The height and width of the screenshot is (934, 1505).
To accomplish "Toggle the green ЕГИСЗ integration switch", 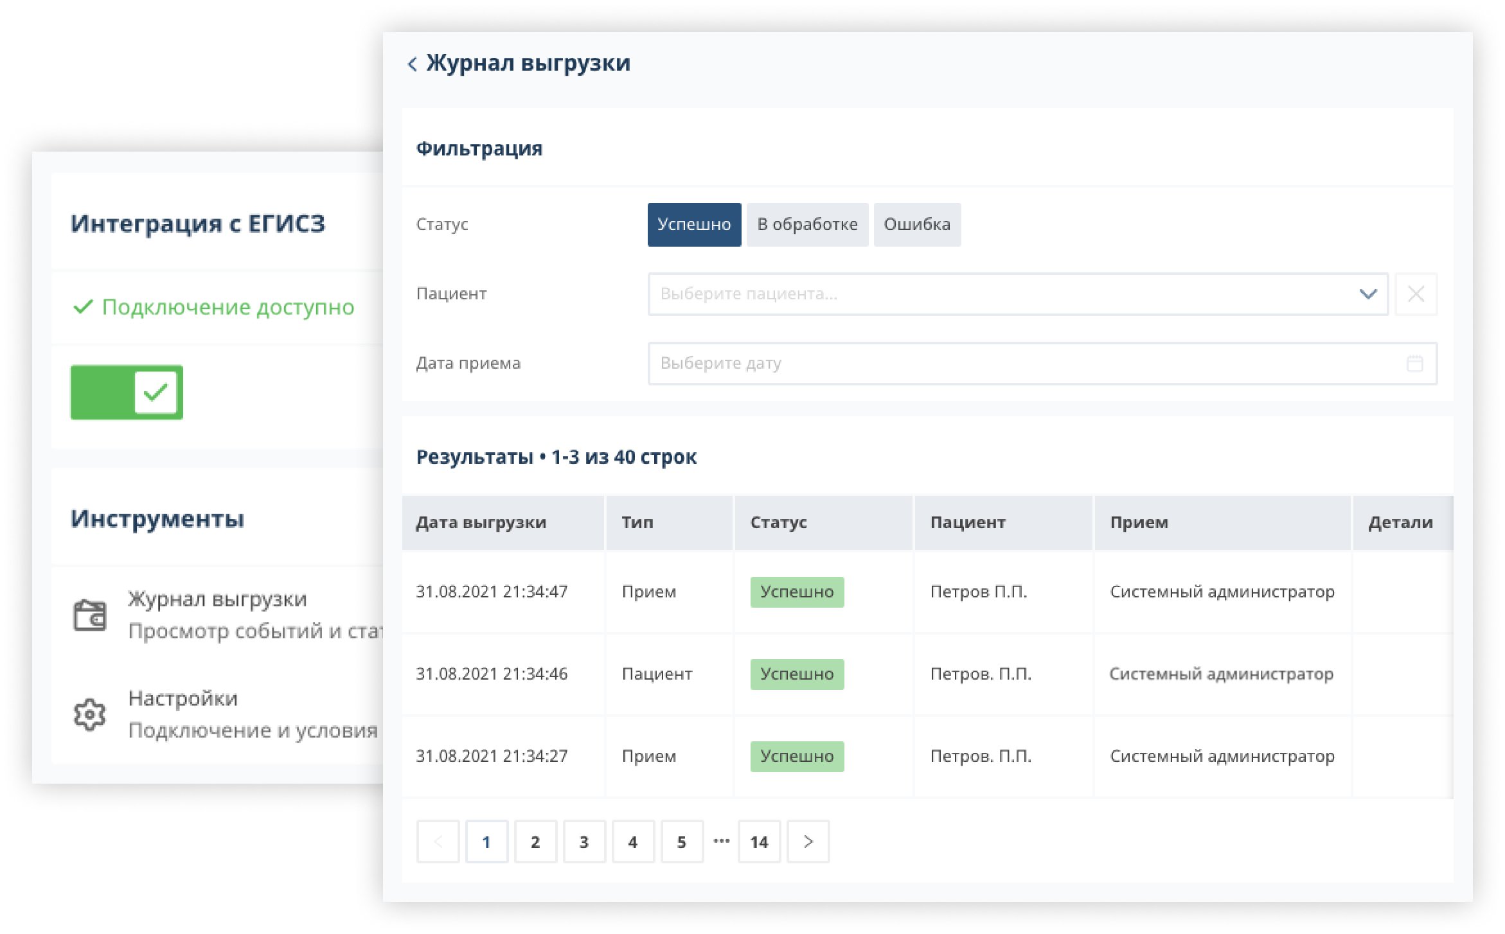I will tap(127, 392).
